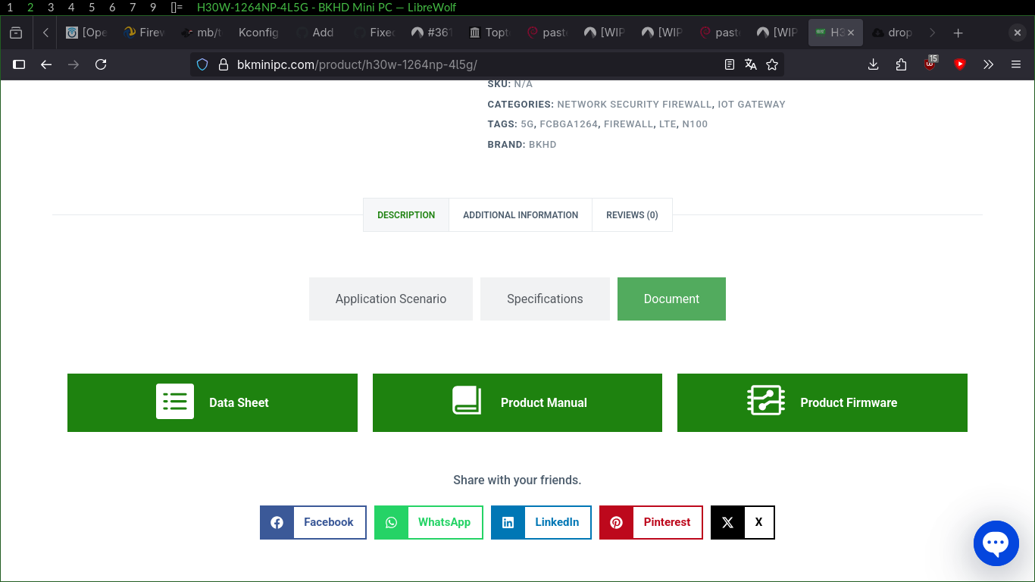Select the Specifications section button
1035x582 pixels.
545,299
